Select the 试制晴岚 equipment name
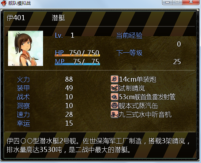Image resolution: width=201 pixels, height=163 pixels. [x=132, y=88]
